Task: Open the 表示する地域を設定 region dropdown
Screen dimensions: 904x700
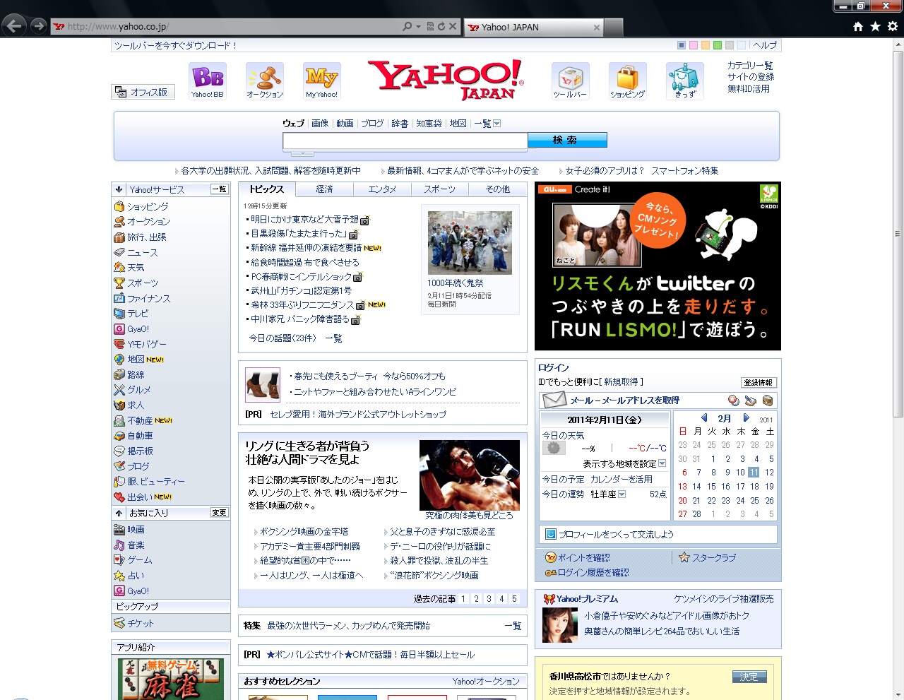Action: (662, 463)
